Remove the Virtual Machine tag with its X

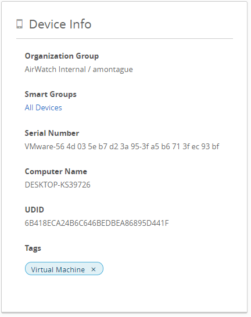(93, 269)
